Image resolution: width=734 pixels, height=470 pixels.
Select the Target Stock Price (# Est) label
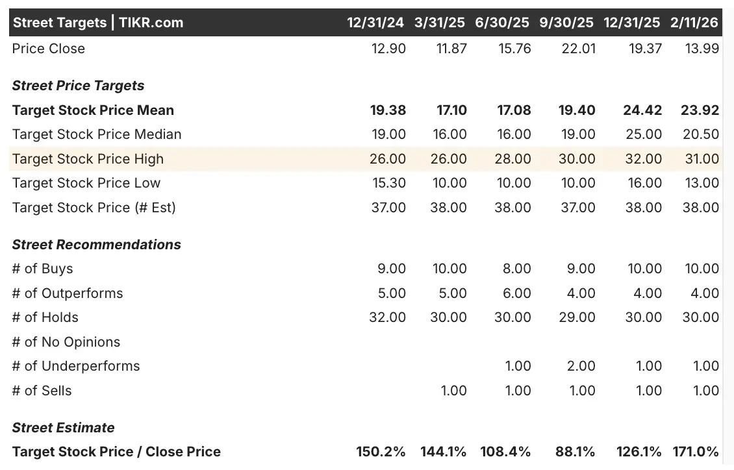point(94,208)
